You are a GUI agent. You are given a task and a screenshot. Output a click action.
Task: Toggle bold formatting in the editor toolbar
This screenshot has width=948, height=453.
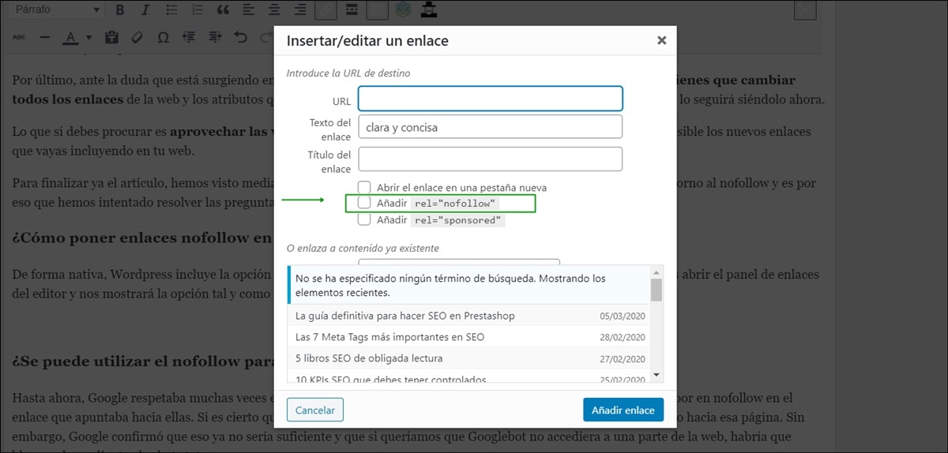click(120, 10)
